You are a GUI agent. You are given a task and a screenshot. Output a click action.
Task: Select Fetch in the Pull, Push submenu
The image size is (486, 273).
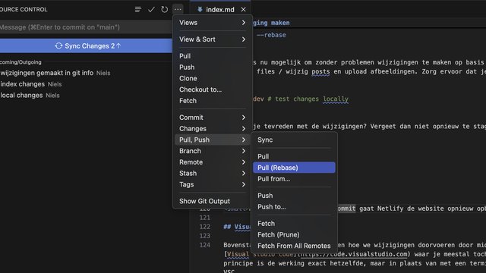pyautogui.click(x=294, y=223)
